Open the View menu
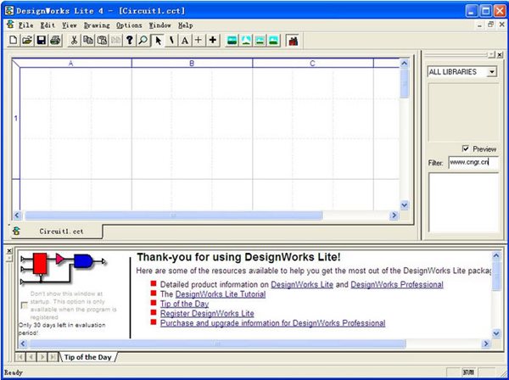 coord(70,25)
